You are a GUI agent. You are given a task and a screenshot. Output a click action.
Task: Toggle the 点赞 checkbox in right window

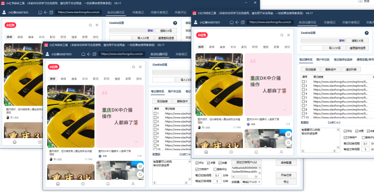[x=357, y=131]
